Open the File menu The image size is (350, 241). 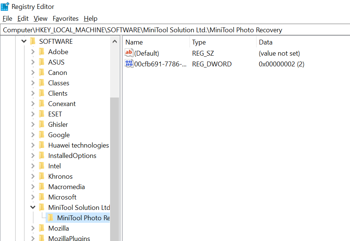point(7,19)
